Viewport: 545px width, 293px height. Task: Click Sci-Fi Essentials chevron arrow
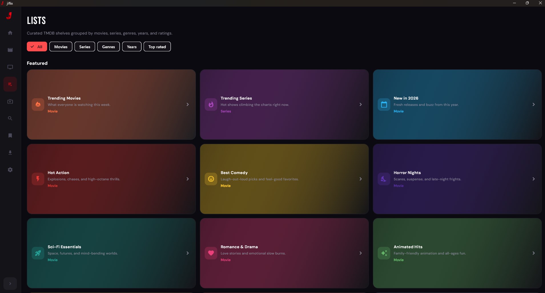(188, 253)
